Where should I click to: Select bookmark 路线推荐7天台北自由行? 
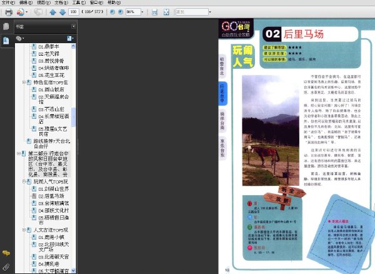[x=52, y=144]
